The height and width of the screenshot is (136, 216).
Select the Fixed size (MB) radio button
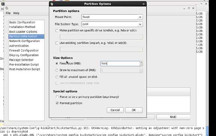[57, 63]
